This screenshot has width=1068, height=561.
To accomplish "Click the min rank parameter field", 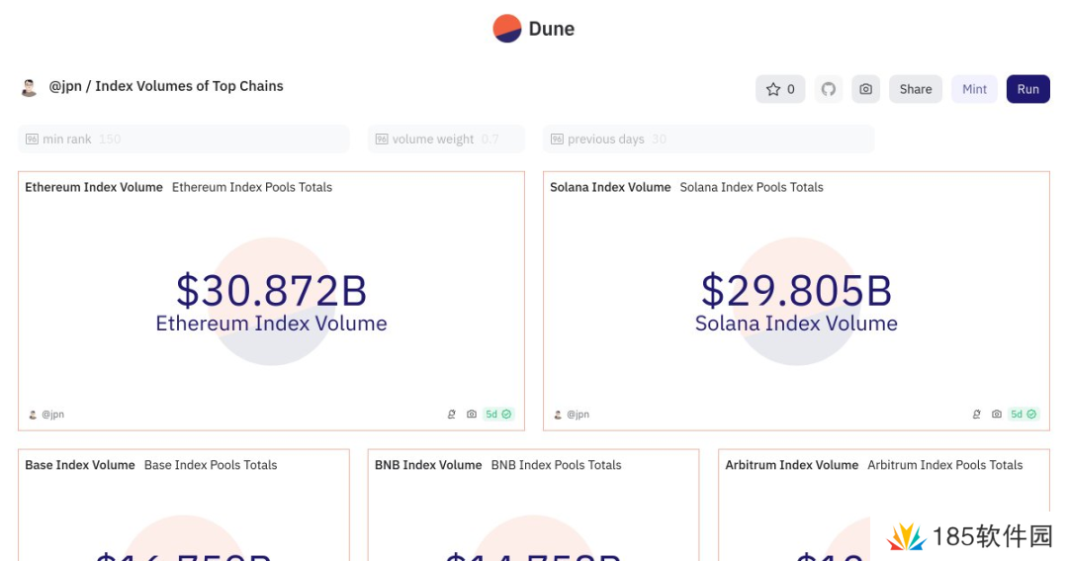I will pyautogui.click(x=184, y=140).
